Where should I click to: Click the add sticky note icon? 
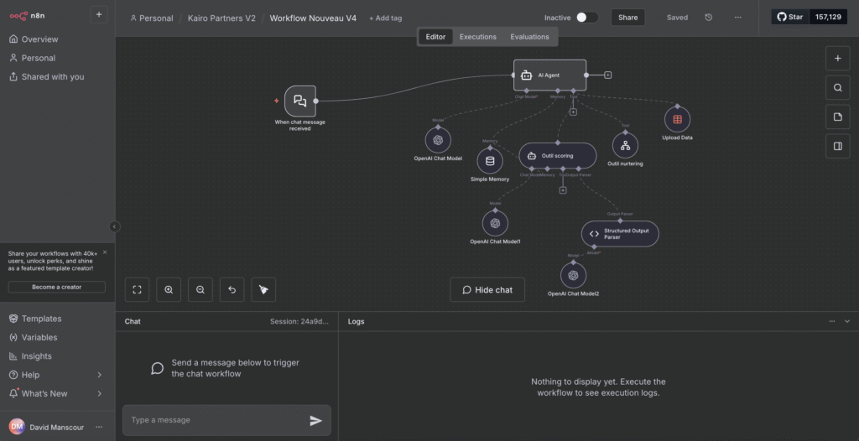click(x=837, y=117)
